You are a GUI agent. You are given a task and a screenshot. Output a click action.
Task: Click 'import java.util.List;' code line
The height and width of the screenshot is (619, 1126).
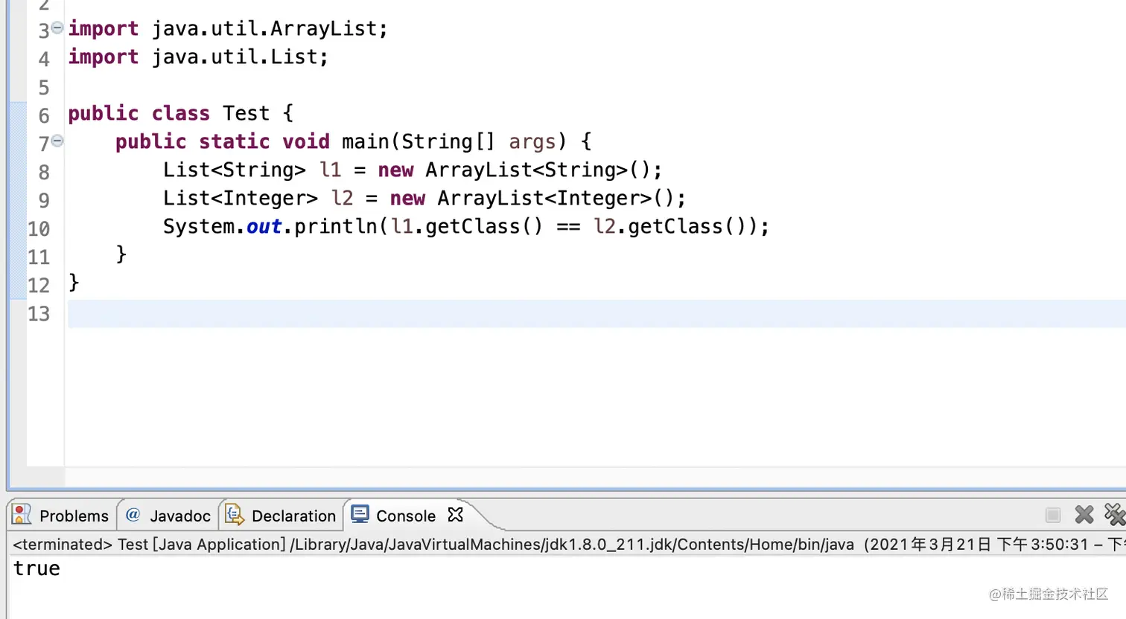point(198,57)
